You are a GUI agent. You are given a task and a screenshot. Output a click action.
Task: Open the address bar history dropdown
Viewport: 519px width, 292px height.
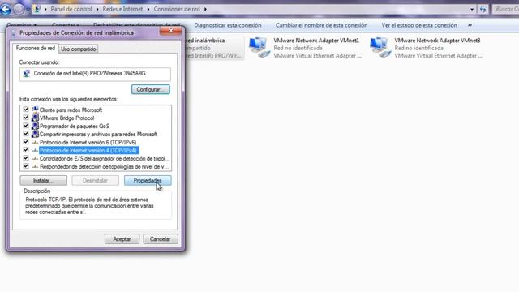coord(472,9)
